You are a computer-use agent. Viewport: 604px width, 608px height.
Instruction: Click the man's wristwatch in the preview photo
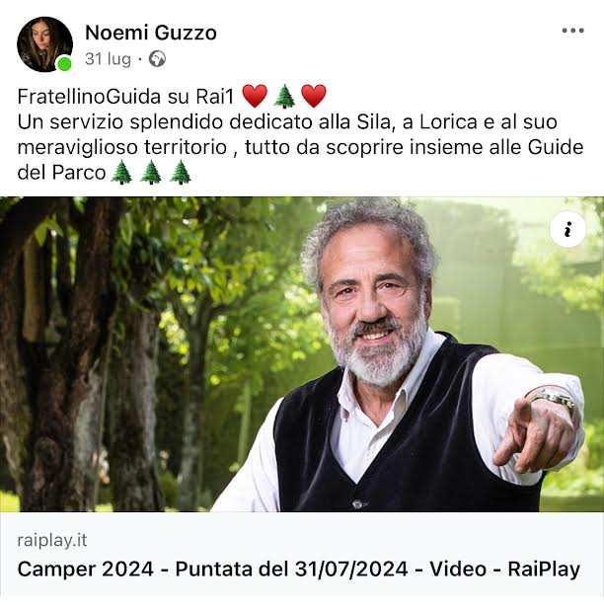click(x=555, y=398)
